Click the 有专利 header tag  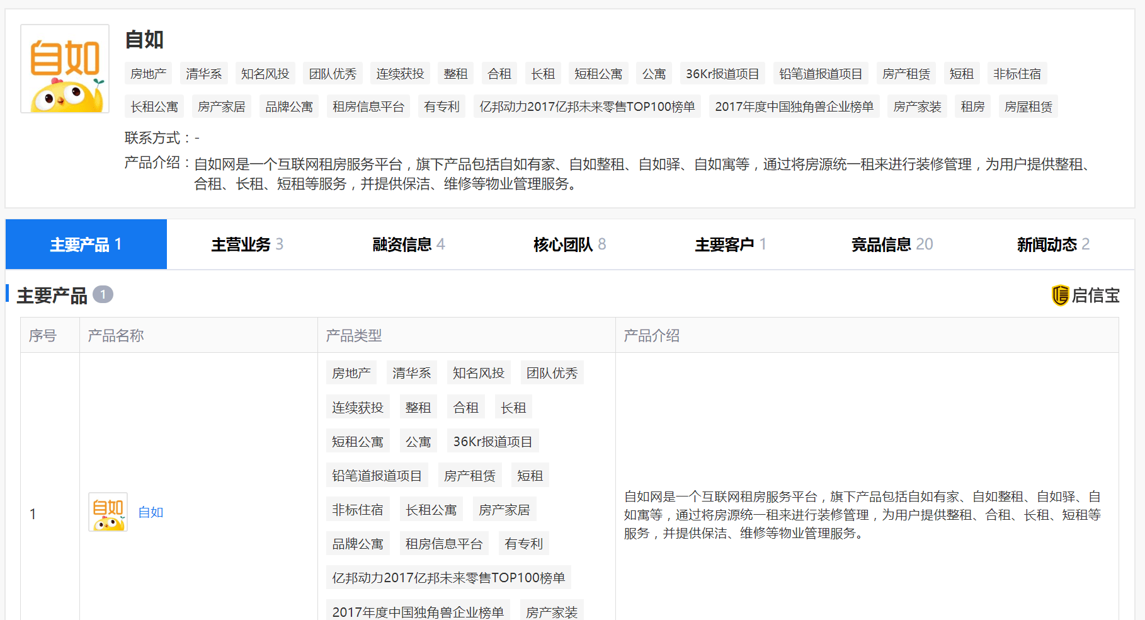pos(441,106)
